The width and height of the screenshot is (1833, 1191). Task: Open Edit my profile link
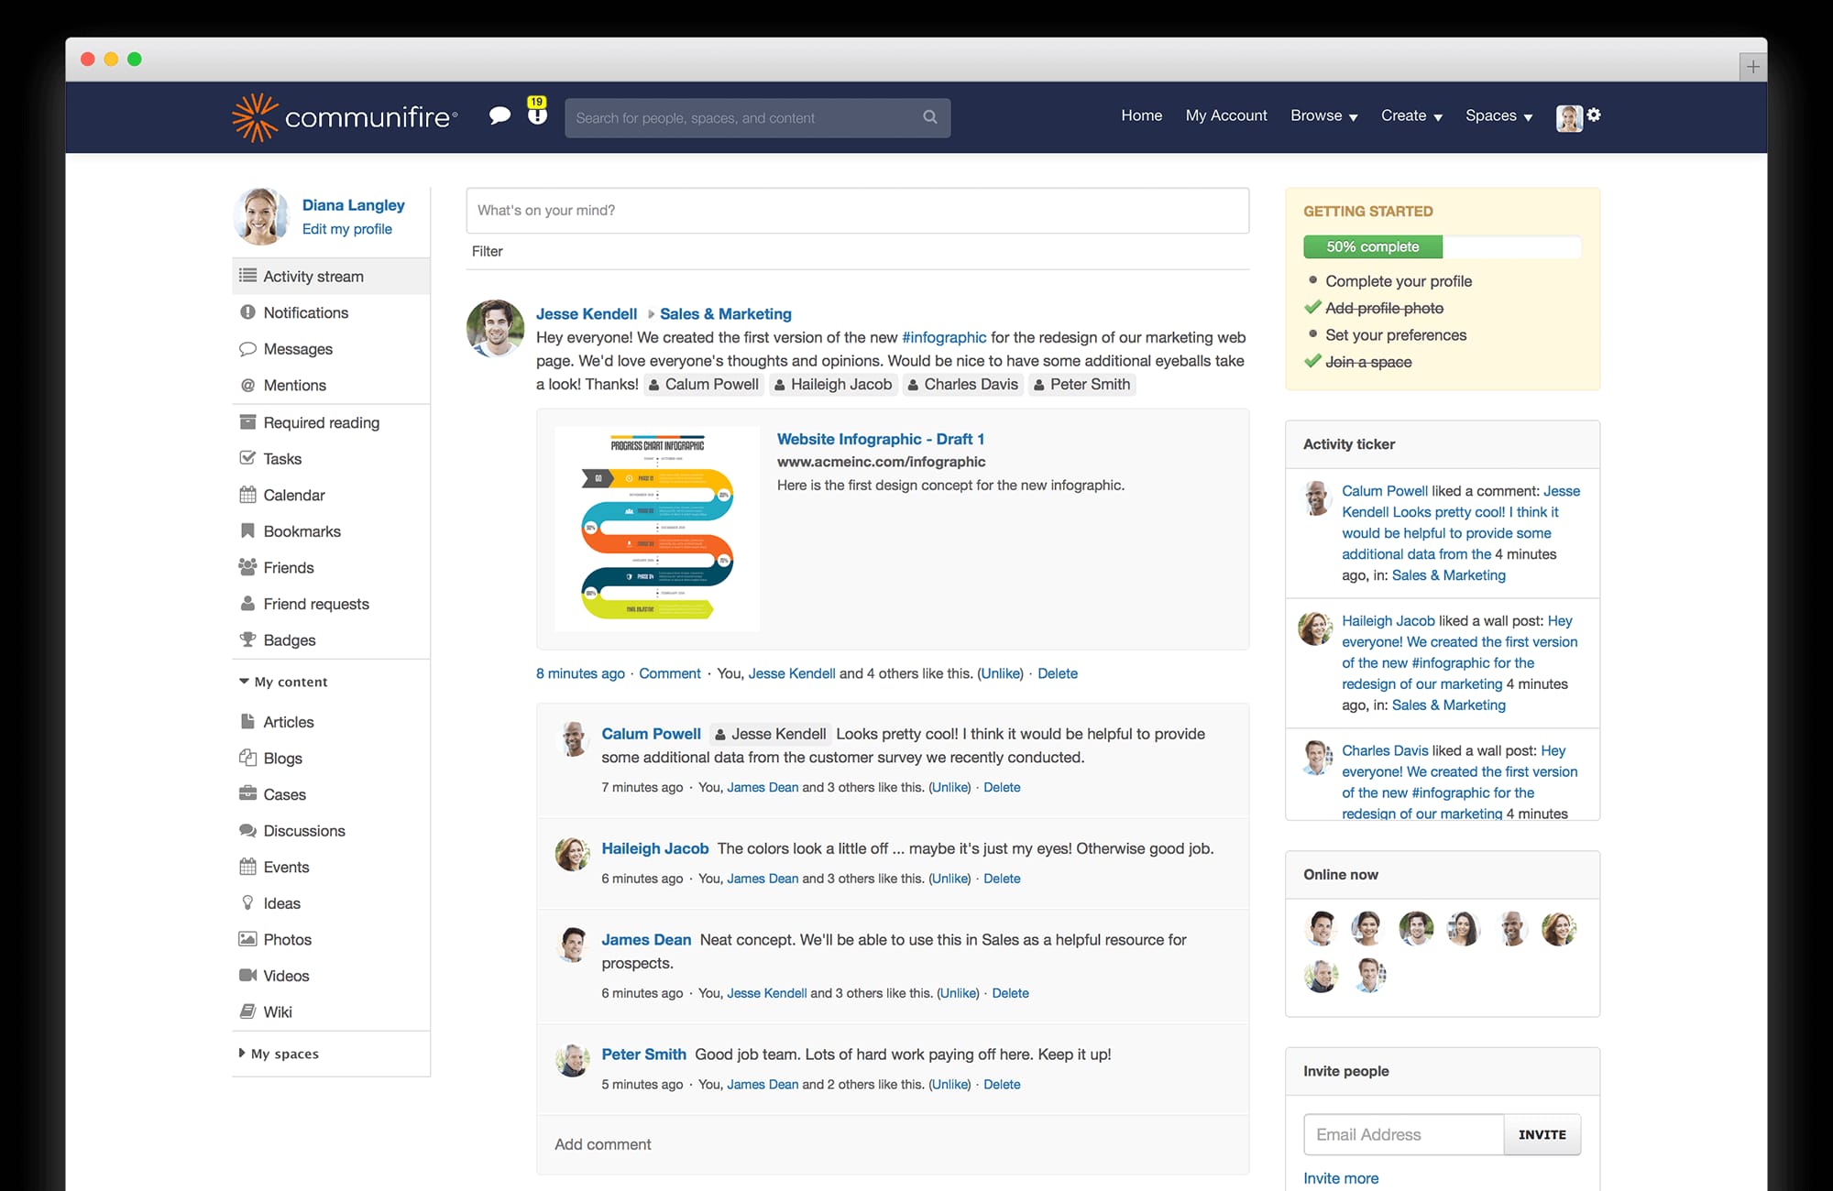tap(346, 228)
